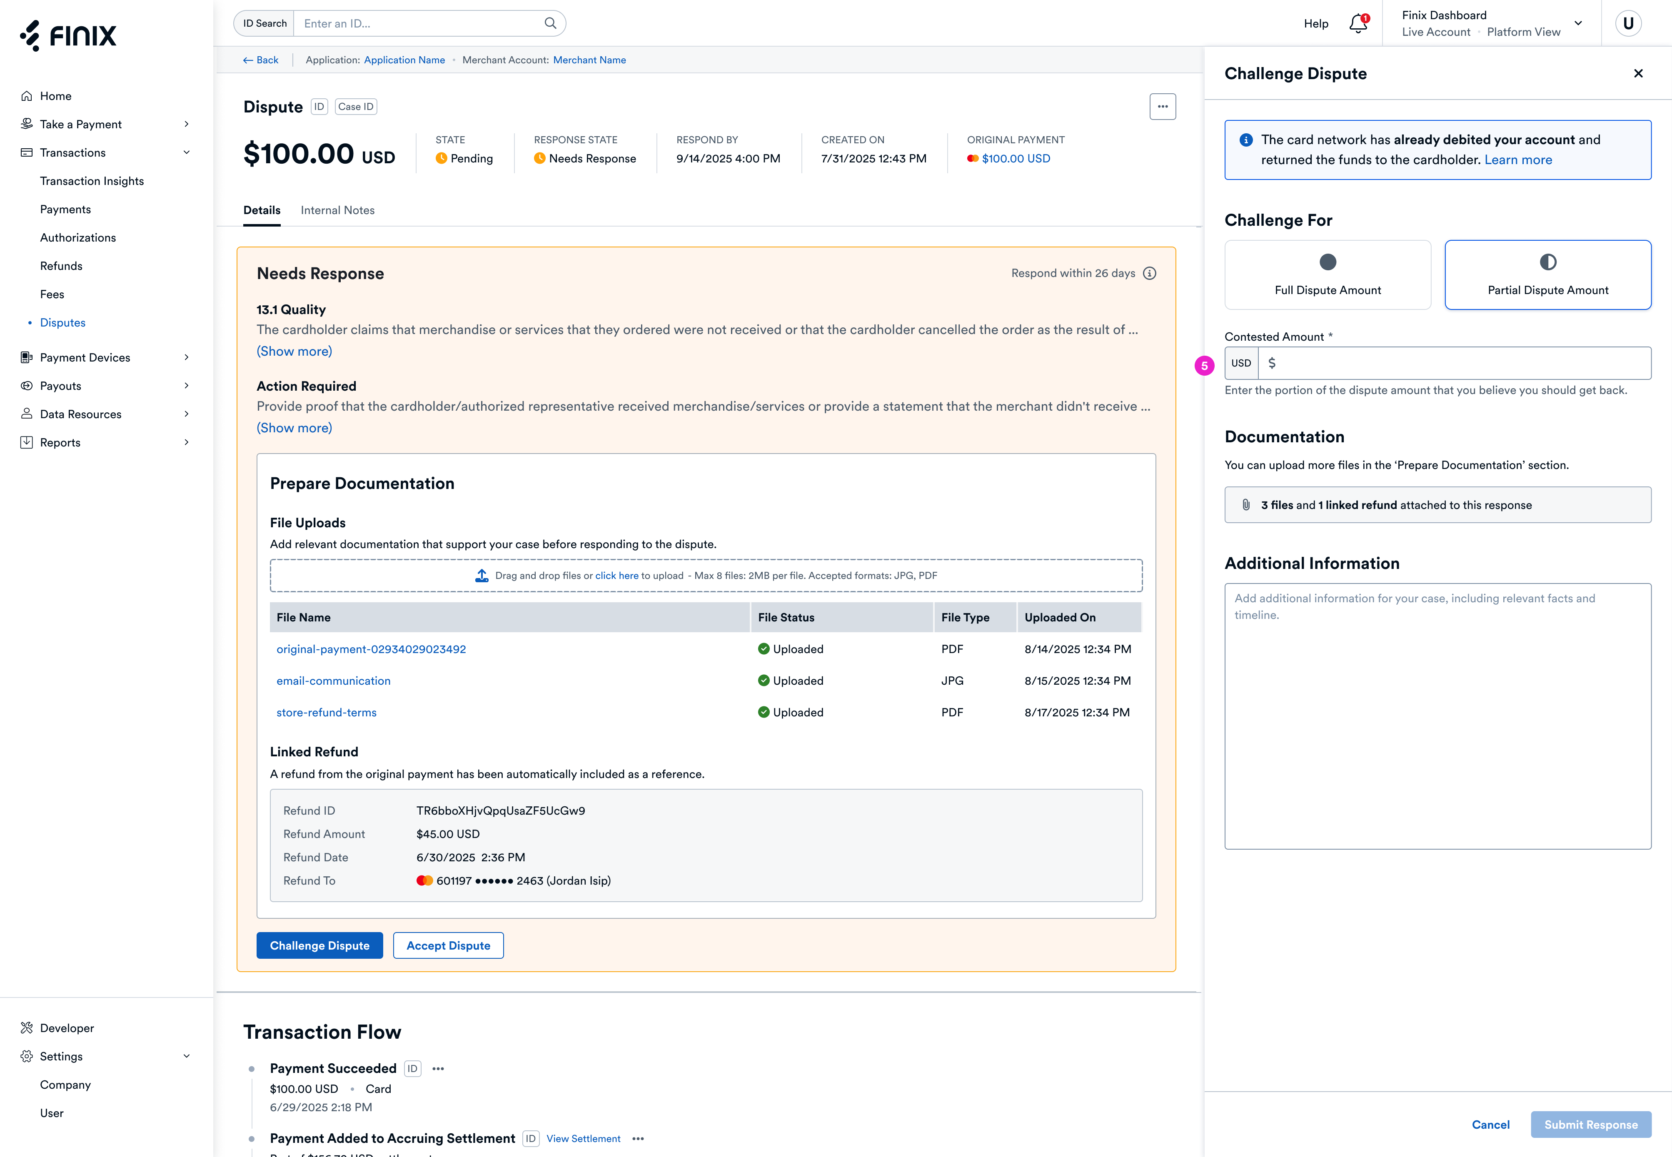
Task: Open the user avatar U icon
Action: pos(1628,23)
